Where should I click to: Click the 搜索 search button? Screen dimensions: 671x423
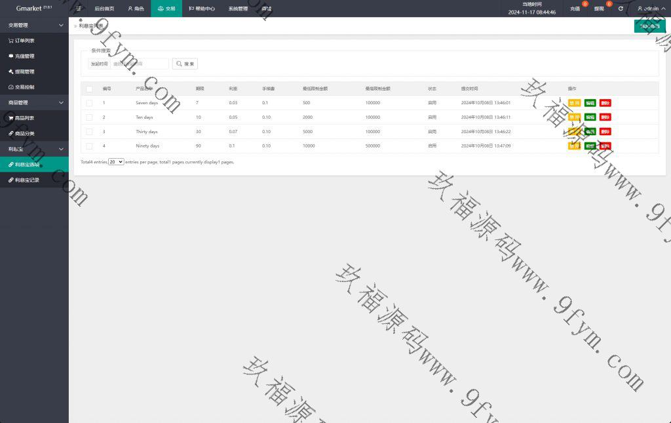185,64
